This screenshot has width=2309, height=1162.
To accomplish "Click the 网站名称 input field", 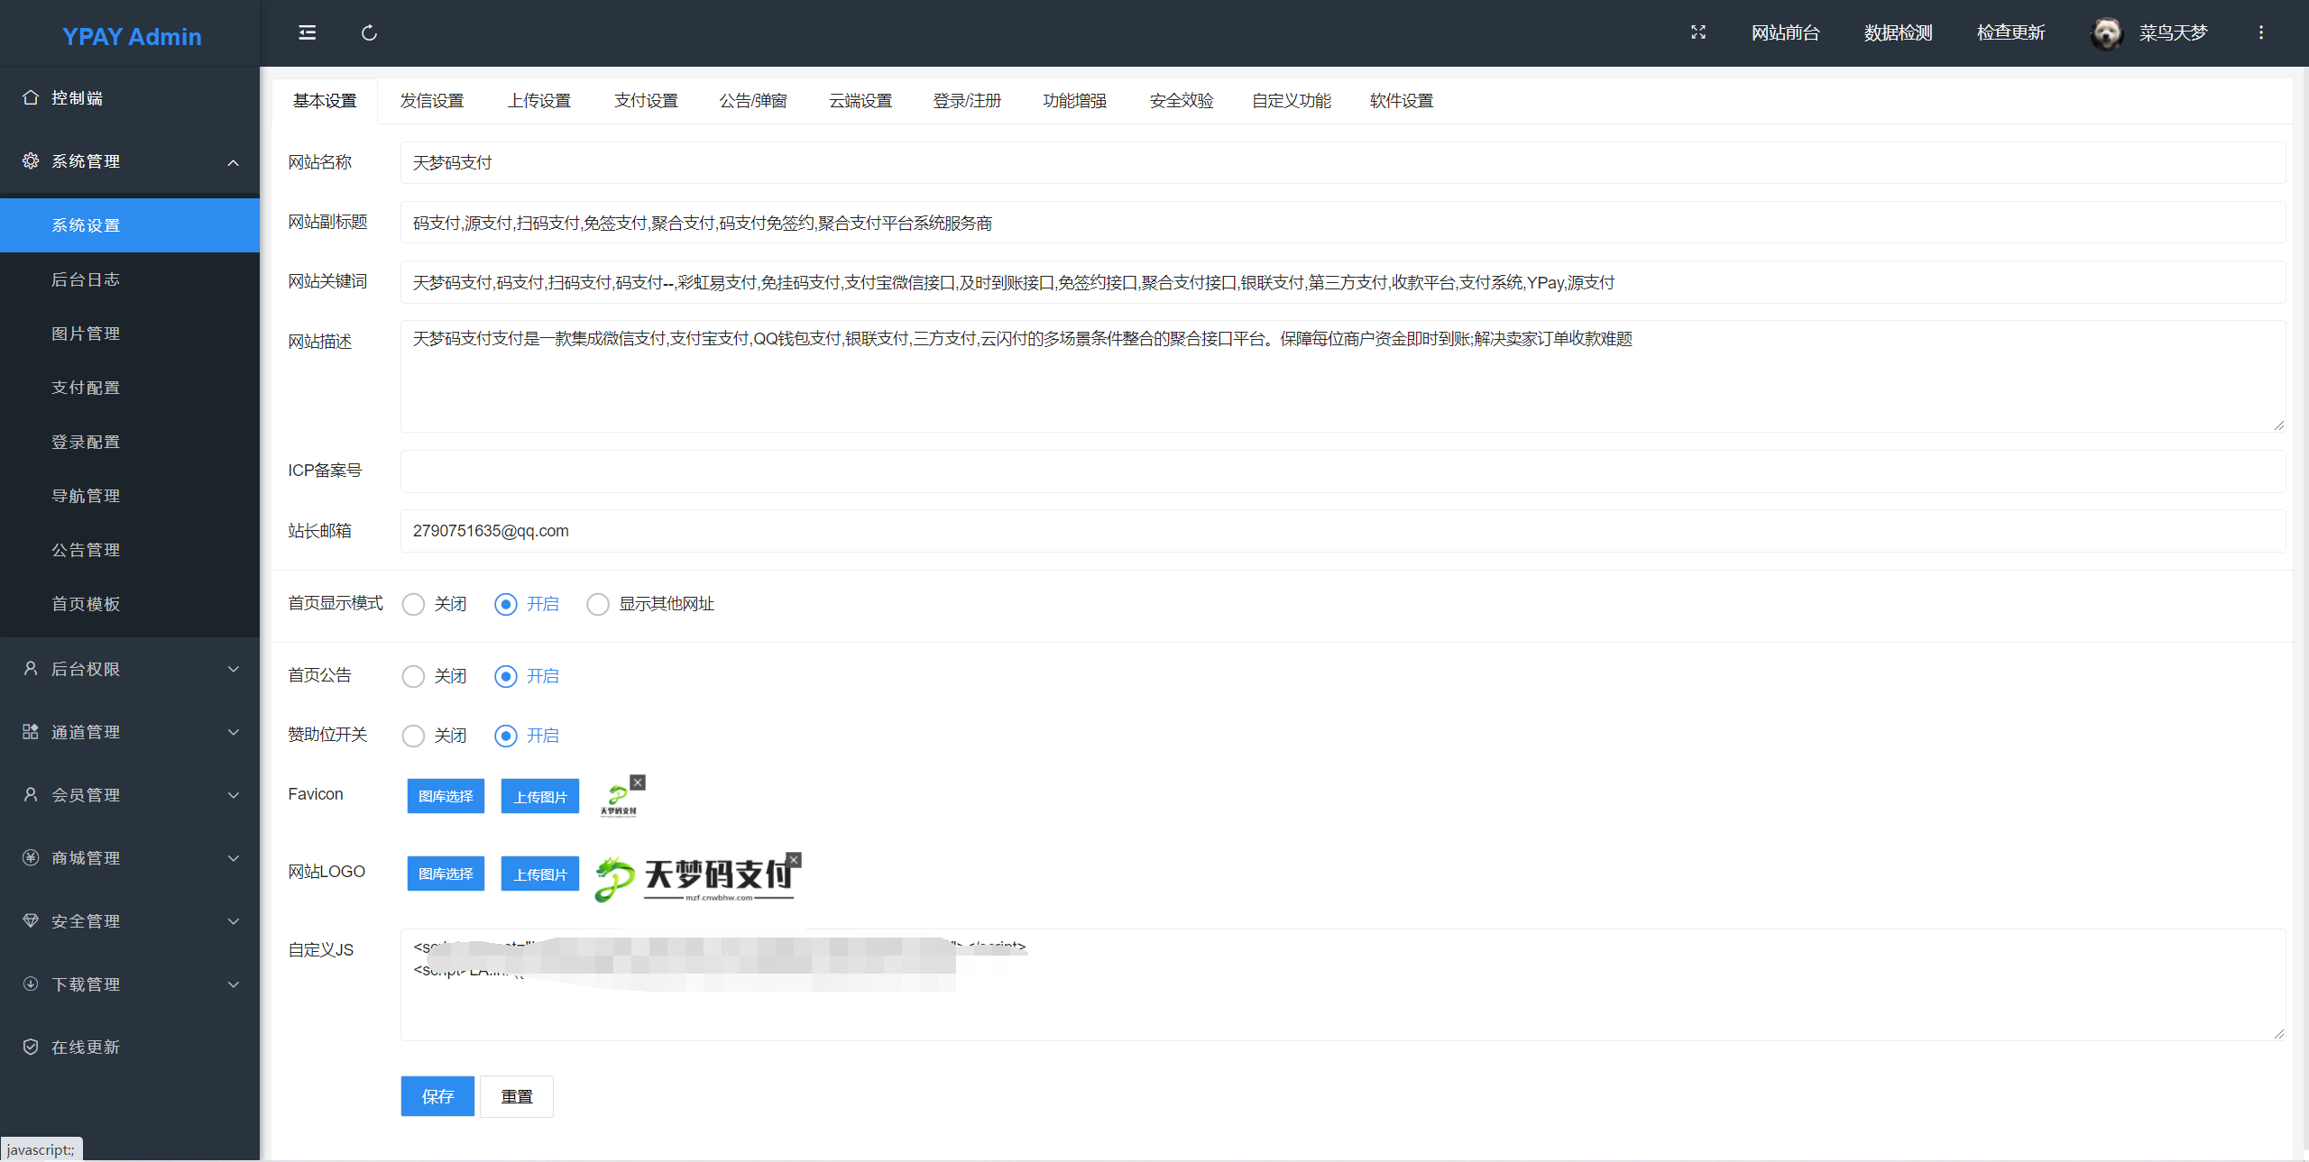I will [1343, 162].
